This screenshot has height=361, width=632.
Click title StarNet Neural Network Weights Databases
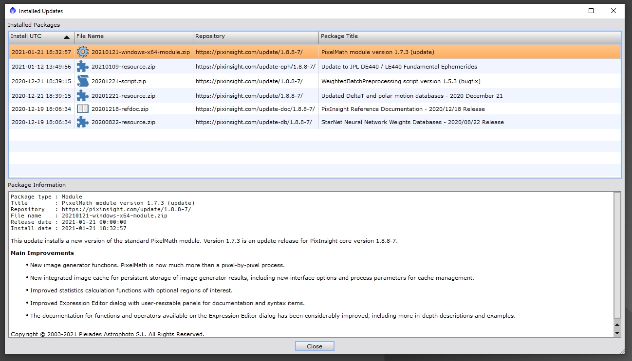(x=412, y=122)
